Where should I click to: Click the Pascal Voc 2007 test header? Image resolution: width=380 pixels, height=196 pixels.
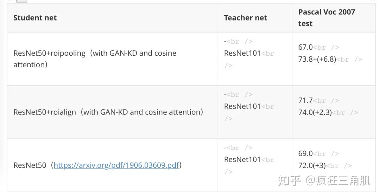[327, 18]
